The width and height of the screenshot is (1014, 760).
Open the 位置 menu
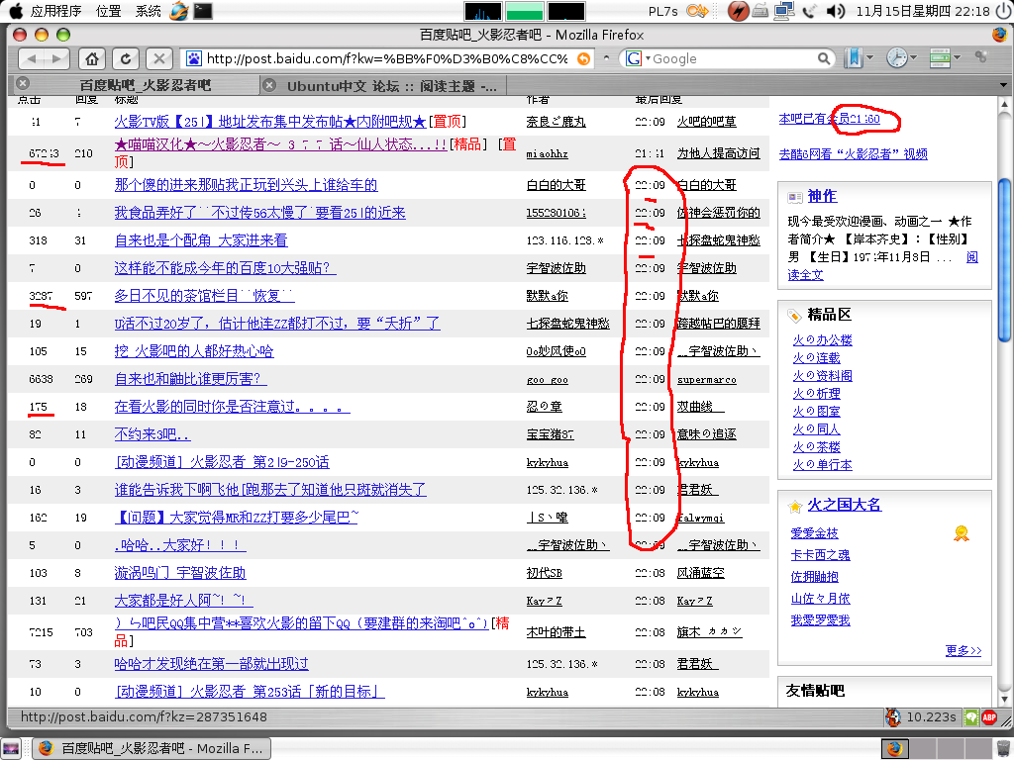click(108, 11)
